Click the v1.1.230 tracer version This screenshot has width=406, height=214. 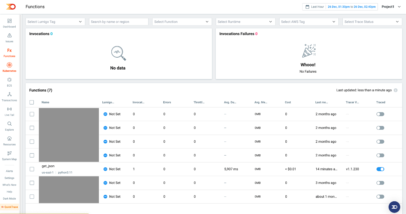coord(352,169)
